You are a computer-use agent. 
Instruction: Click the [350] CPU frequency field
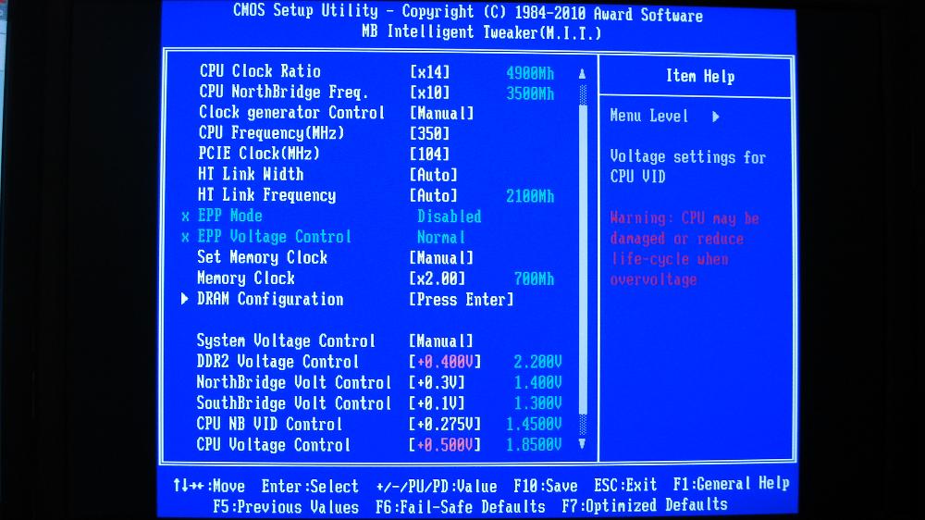(429, 134)
